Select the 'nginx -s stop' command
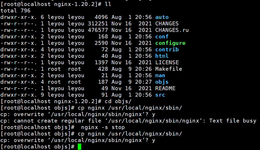Screen dimensions: 260x150 103,127
